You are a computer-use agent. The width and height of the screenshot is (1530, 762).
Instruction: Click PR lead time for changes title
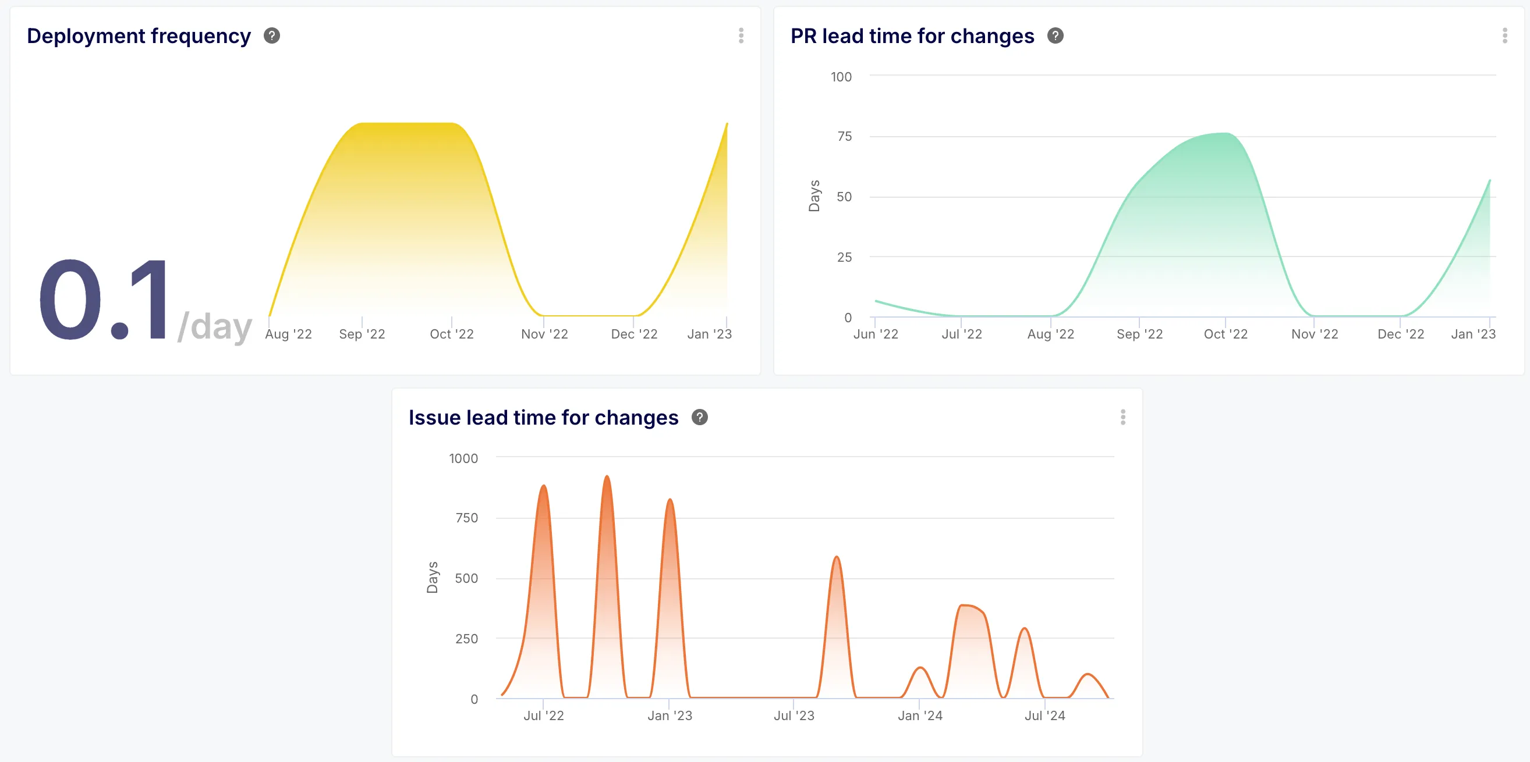912,35
